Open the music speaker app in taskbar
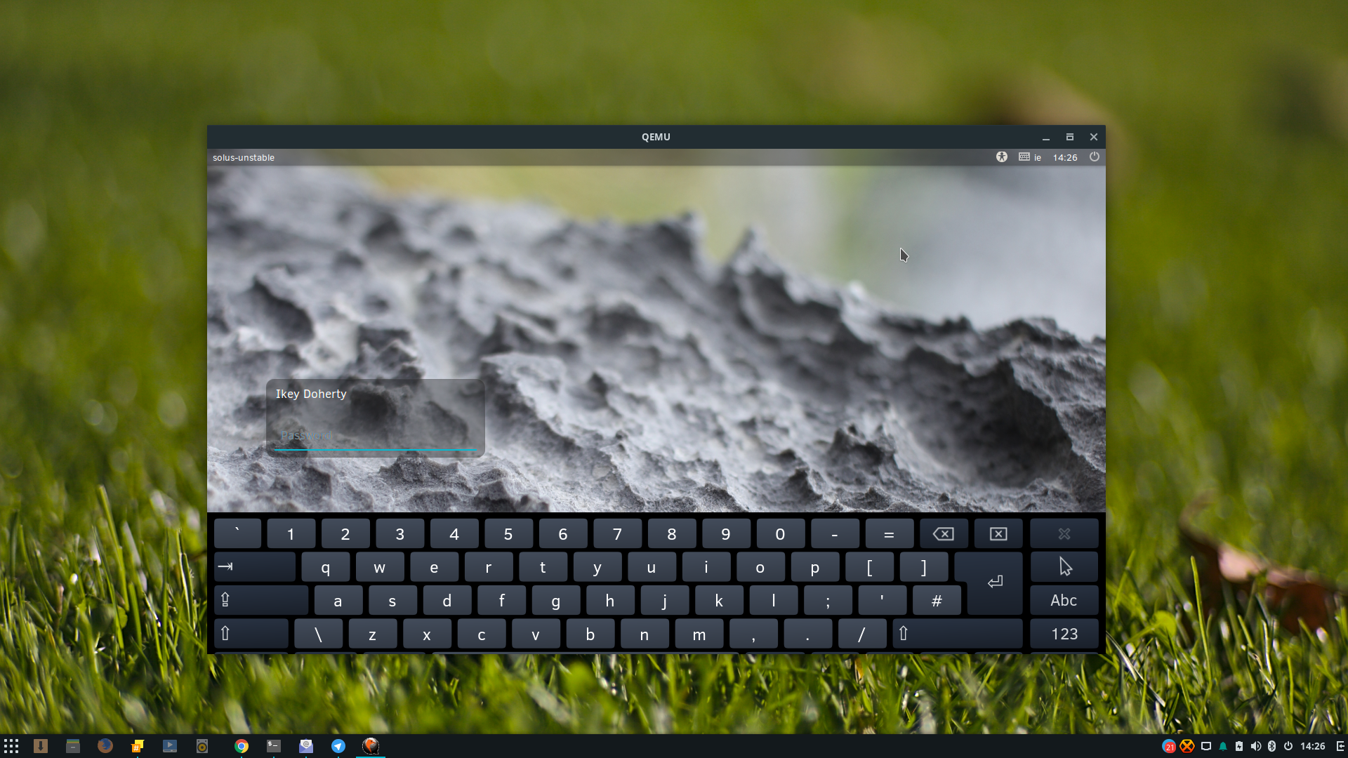 [202, 746]
